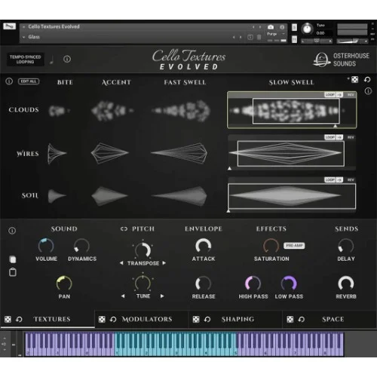This screenshot has height=377, width=377.
Task: Click the Volume knob
Action: coord(46,246)
